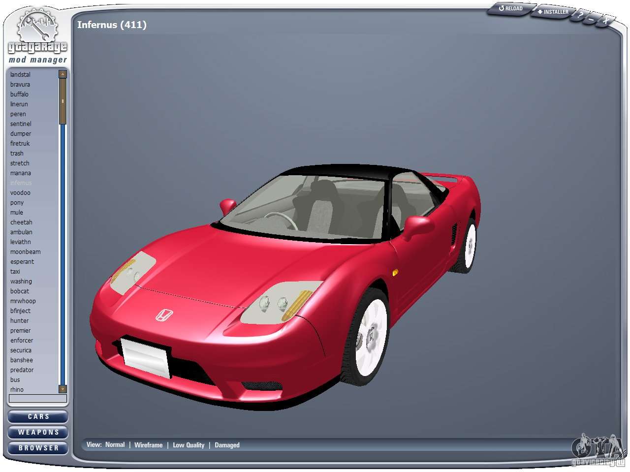The width and height of the screenshot is (630, 472).
Task: Select hunter in the vehicle list
Action: (x=20, y=321)
